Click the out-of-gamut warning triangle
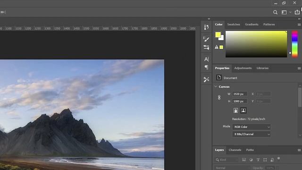Image resolution: width=302 pixels, height=170 pixels. 217,47
